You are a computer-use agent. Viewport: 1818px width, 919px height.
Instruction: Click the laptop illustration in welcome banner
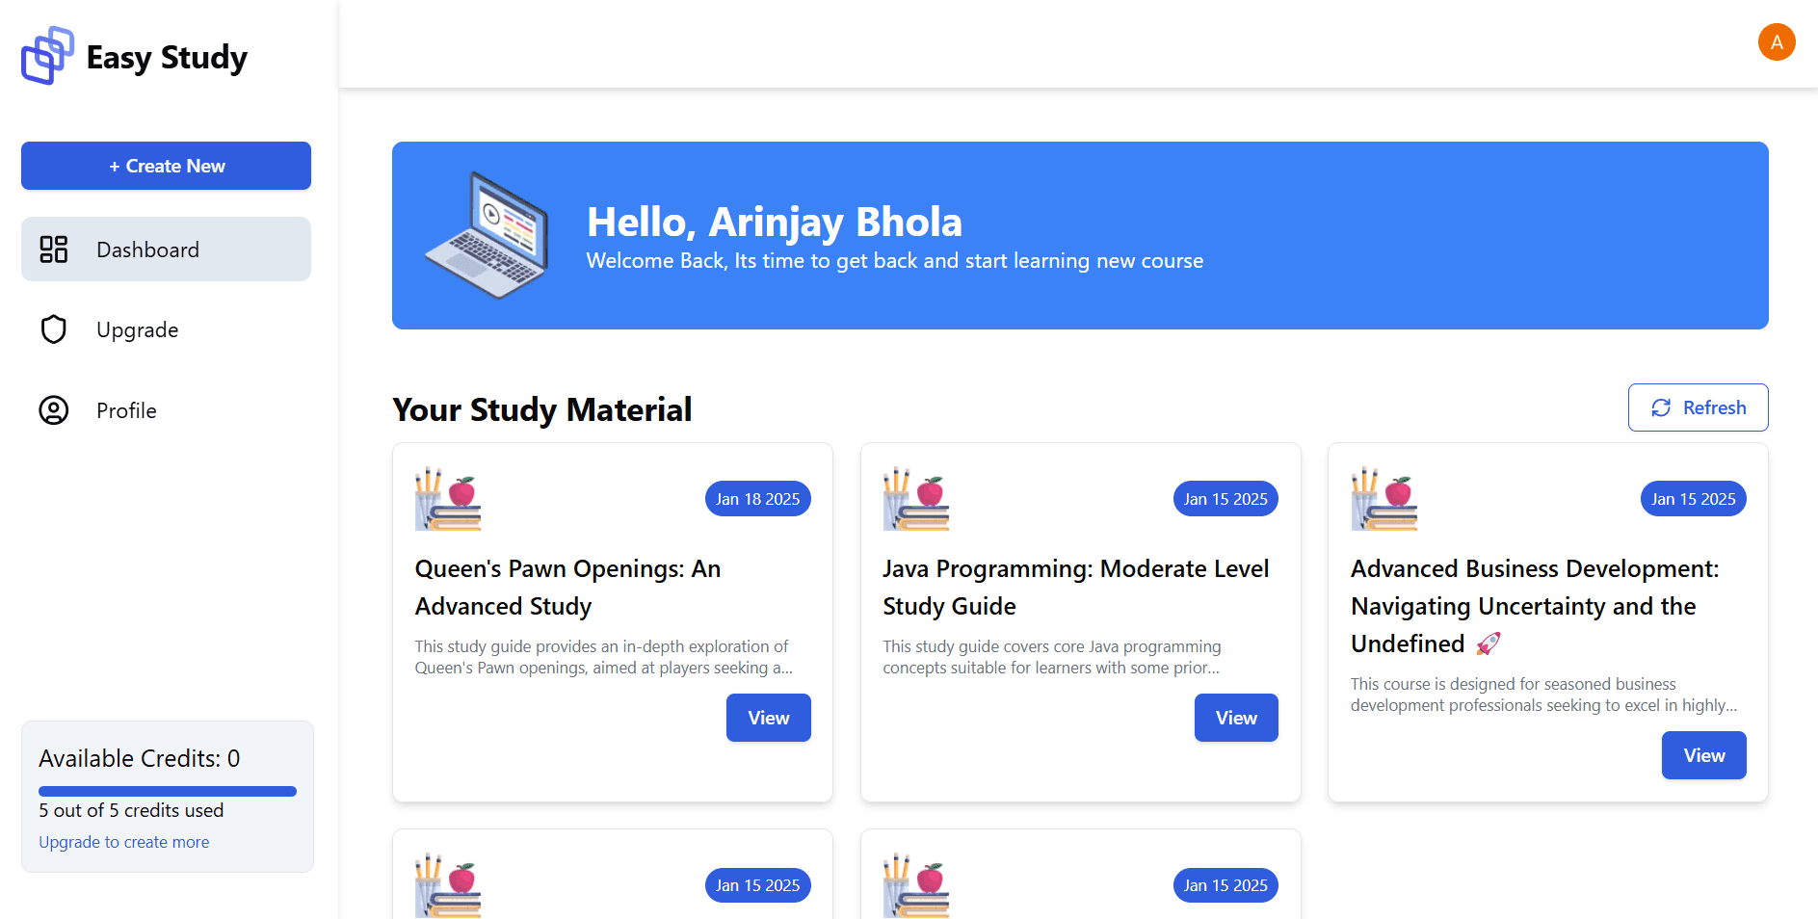[487, 235]
